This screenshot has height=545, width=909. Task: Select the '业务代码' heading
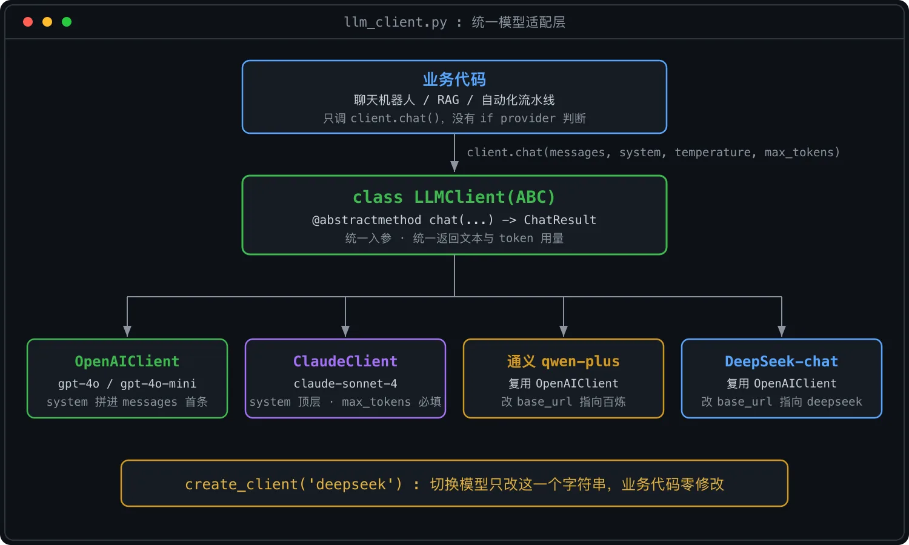pyautogui.click(x=454, y=79)
